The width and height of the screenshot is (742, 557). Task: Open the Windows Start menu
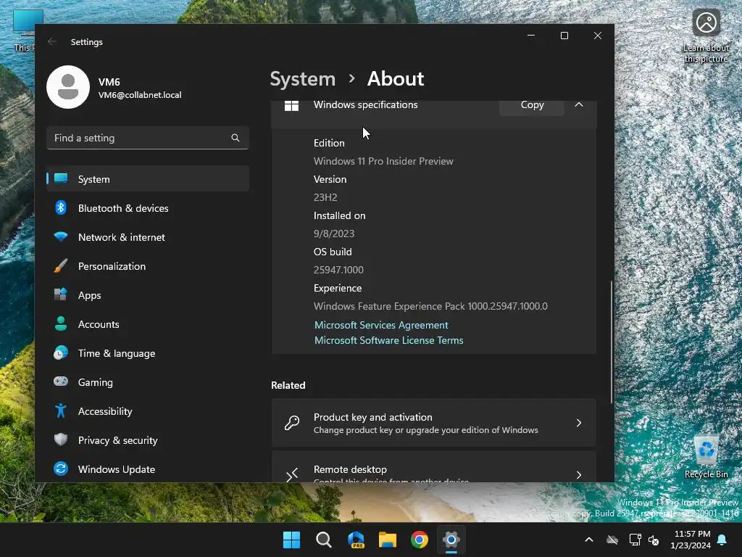point(291,540)
